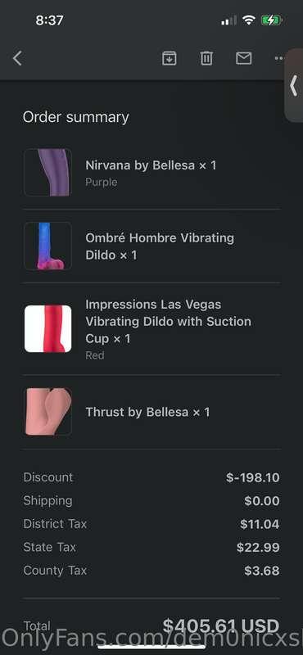
Task: Open the Thrust by Bellesa thumbnail
Action: [47, 412]
